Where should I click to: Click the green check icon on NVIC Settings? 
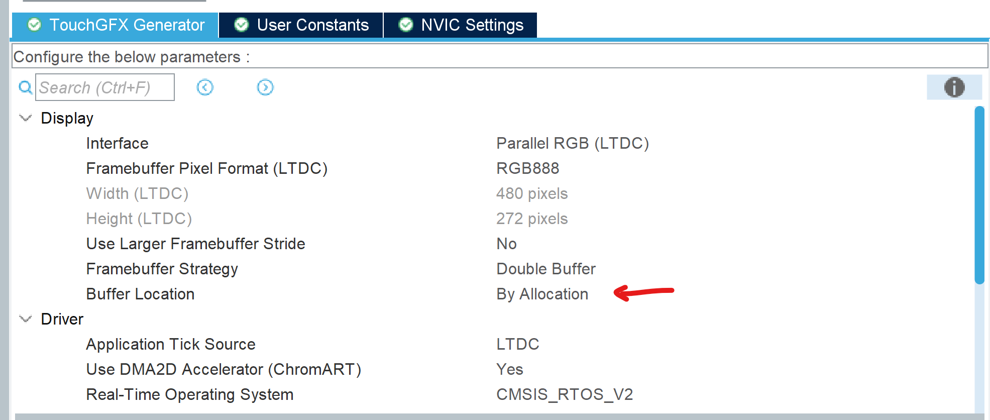pyautogui.click(x=405, y=25)
